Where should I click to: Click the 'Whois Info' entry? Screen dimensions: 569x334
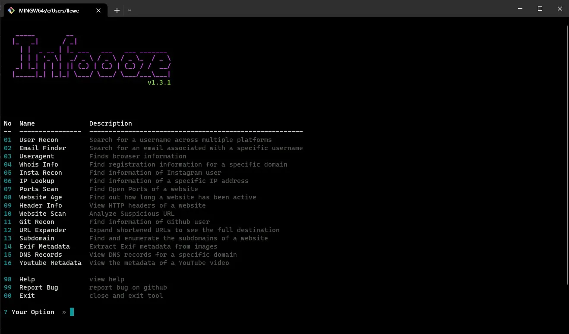(x=38, y=164)
